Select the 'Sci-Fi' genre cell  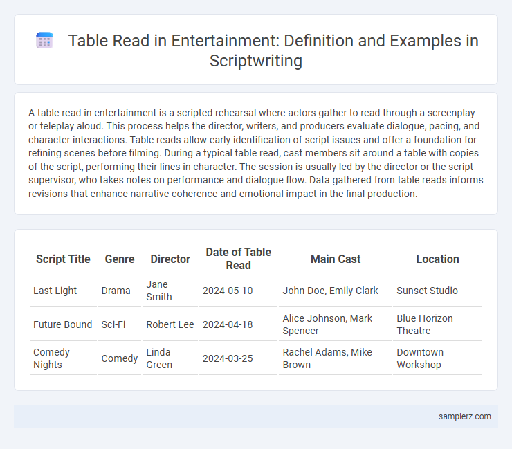tap(120, 324)
